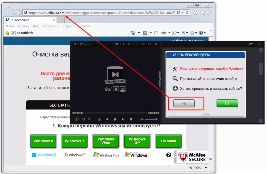Open the Apple app store icon
The height and width of the screenshot is (174, 267).
(x=116, y=89)
